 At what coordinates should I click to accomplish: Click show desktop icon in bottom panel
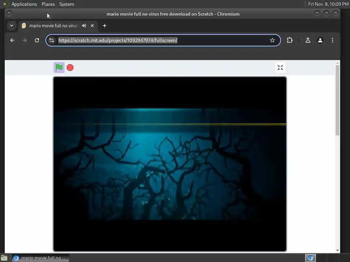(4, 258)
